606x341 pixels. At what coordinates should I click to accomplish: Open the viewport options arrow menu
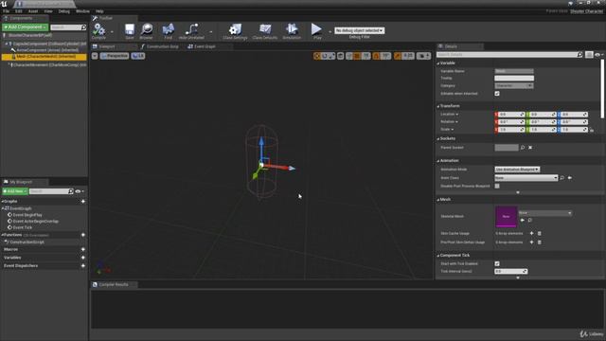tap(95, 56)
